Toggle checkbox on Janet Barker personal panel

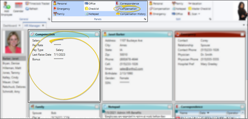pos(169,34)
